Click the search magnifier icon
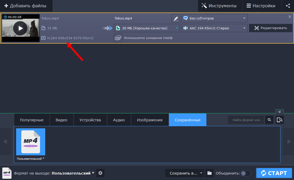This screenshot has width=294, height=180. pos(269,120)
